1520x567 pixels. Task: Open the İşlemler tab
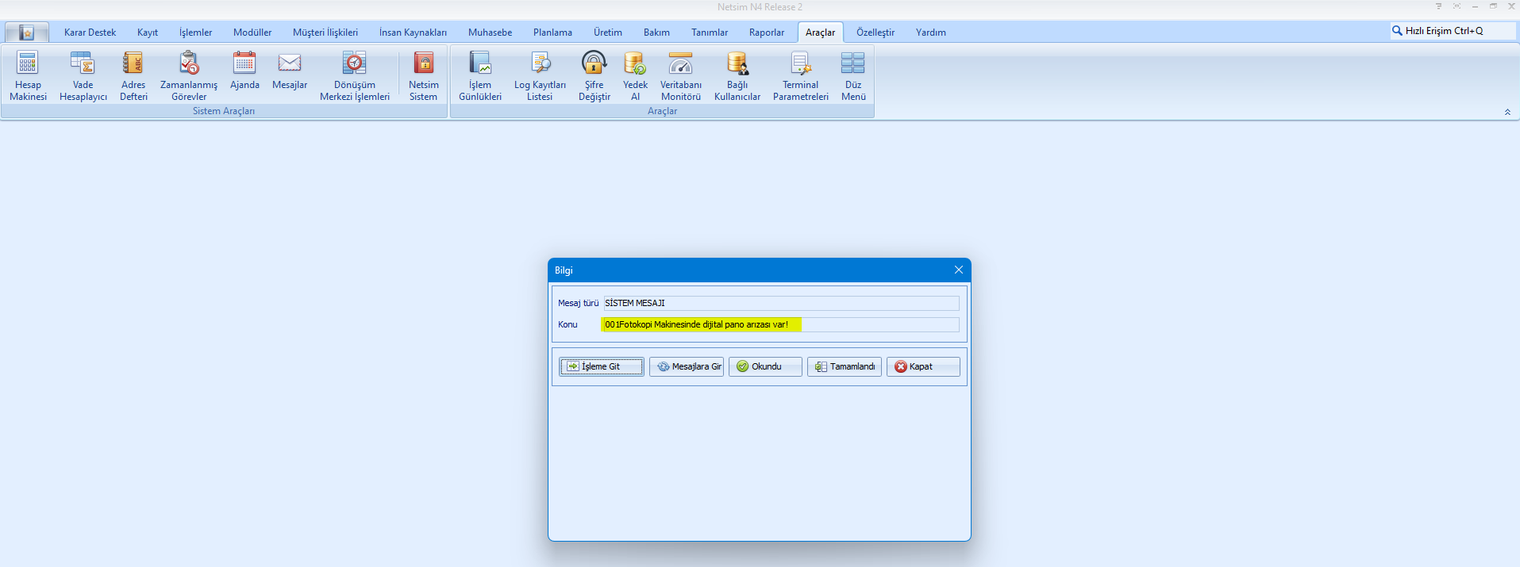195,33
